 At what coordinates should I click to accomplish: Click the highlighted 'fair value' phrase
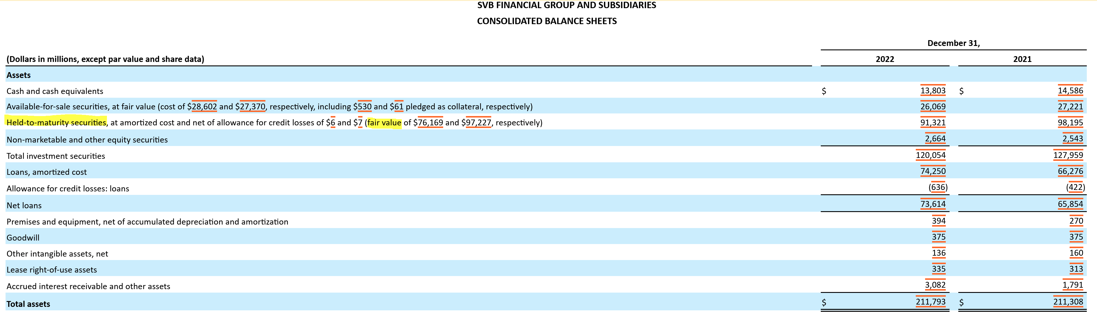click(384, 123)
